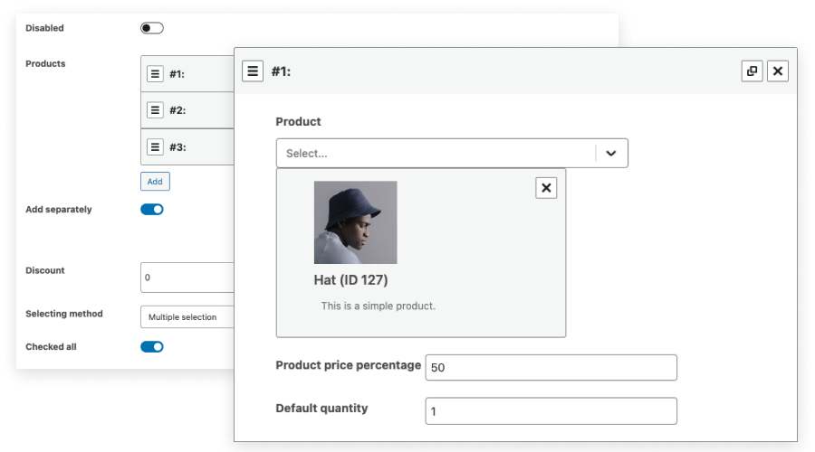This screenshot has height=452, width=815.
Task: Click the Add product button
Action: point(155,181)
